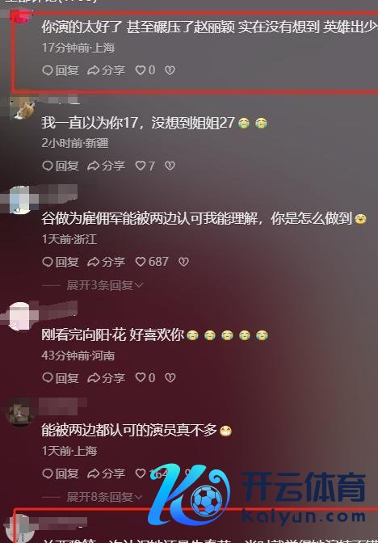Reply to the Xinjiang comment
Screen dimensions: 378x543
61,166
